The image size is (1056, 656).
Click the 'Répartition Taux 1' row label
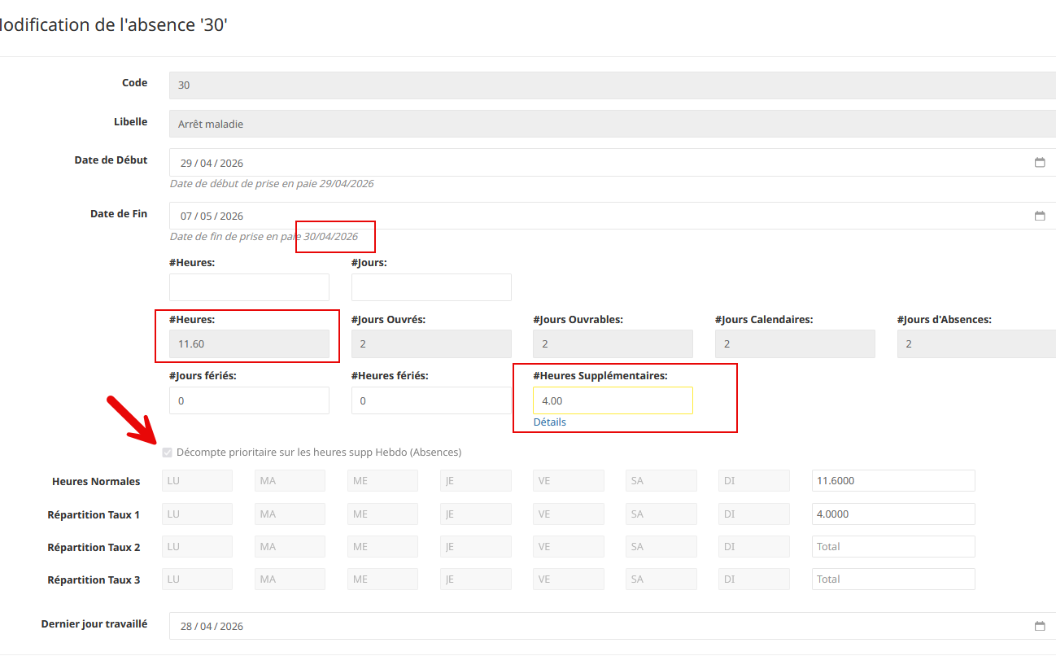click(x=94, y=515)
